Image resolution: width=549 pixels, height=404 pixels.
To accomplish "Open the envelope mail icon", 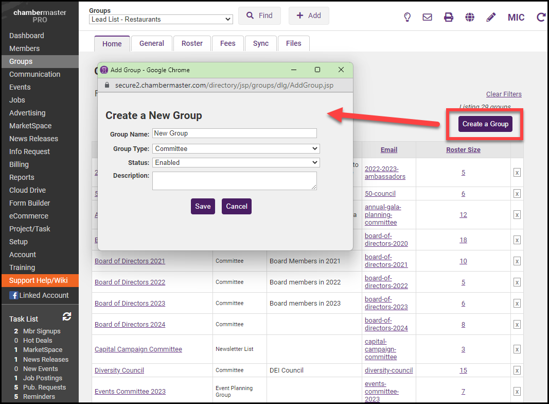I will [x=427, y=17].
